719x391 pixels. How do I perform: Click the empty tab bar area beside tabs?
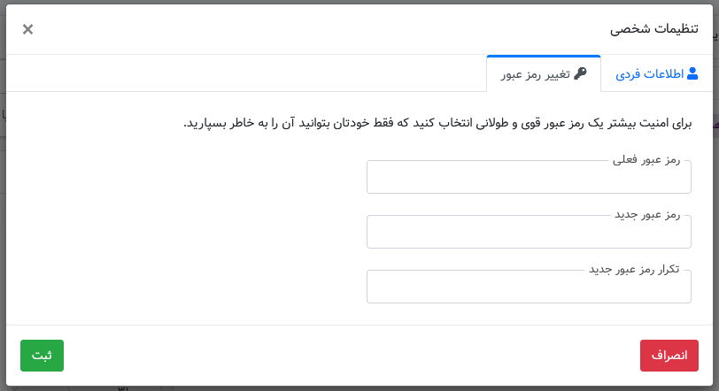(246, 73)
